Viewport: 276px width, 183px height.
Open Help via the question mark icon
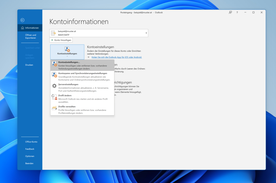(237, 12)
